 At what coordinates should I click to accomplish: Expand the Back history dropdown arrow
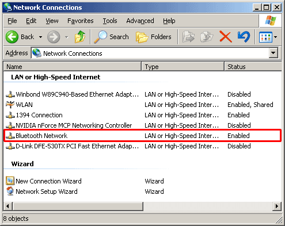[40, 37]
